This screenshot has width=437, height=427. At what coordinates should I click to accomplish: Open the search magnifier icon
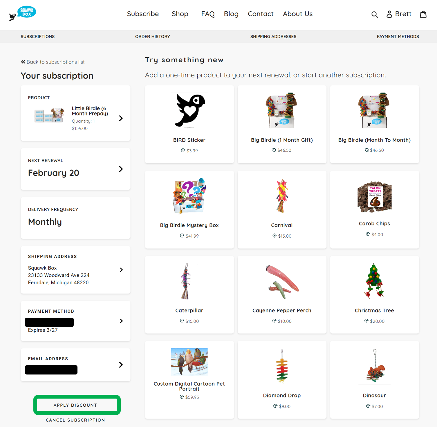pos(375,14)
